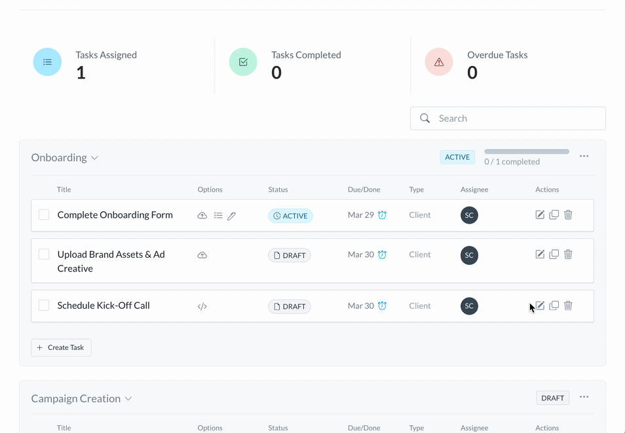Expand the Campaign Creation section chevron
The width and height of the screenshot is (625, 433).
pos(129,399)
